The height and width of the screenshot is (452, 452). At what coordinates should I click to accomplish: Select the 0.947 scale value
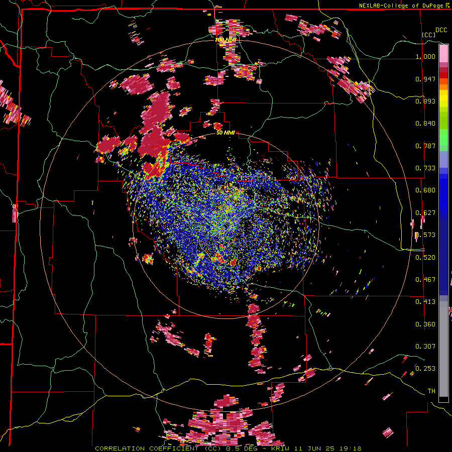pos(425,79)
